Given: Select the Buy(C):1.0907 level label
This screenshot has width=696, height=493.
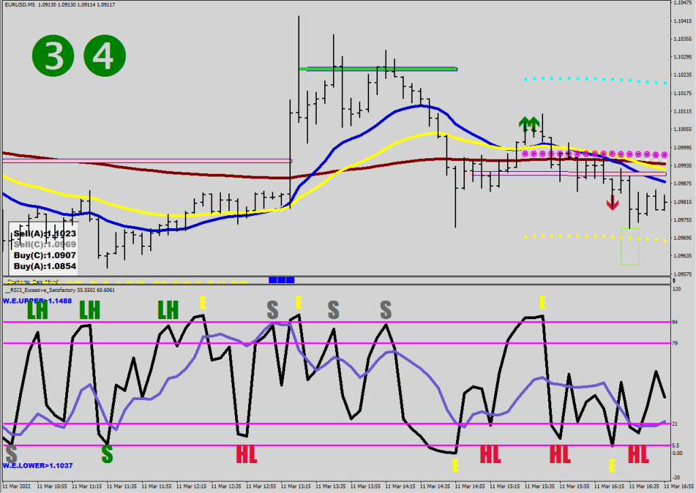Looking at the screenshot, I should click(x=45, y=255).
